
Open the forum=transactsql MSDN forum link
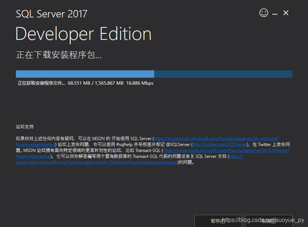coord(226,150)
